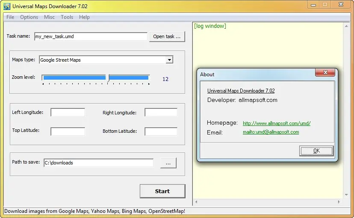Open the allmapsoft.com/umd homepage link
This screenshot has width=354, height=218.
tap(277, 123)
